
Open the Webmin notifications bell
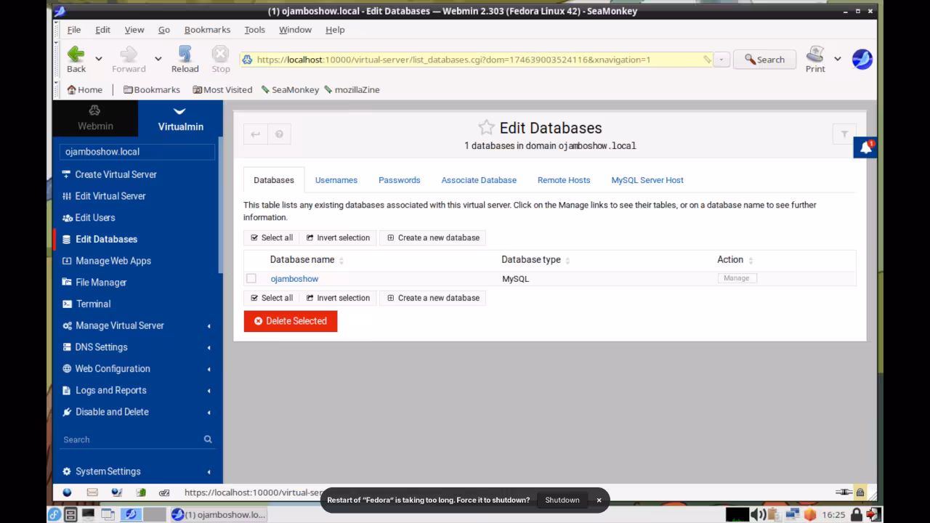(865, 147)
